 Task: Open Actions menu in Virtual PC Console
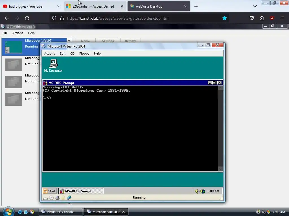coord(18,33)
